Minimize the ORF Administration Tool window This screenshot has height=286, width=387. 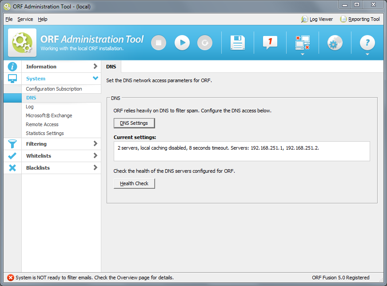coord(345,5)
